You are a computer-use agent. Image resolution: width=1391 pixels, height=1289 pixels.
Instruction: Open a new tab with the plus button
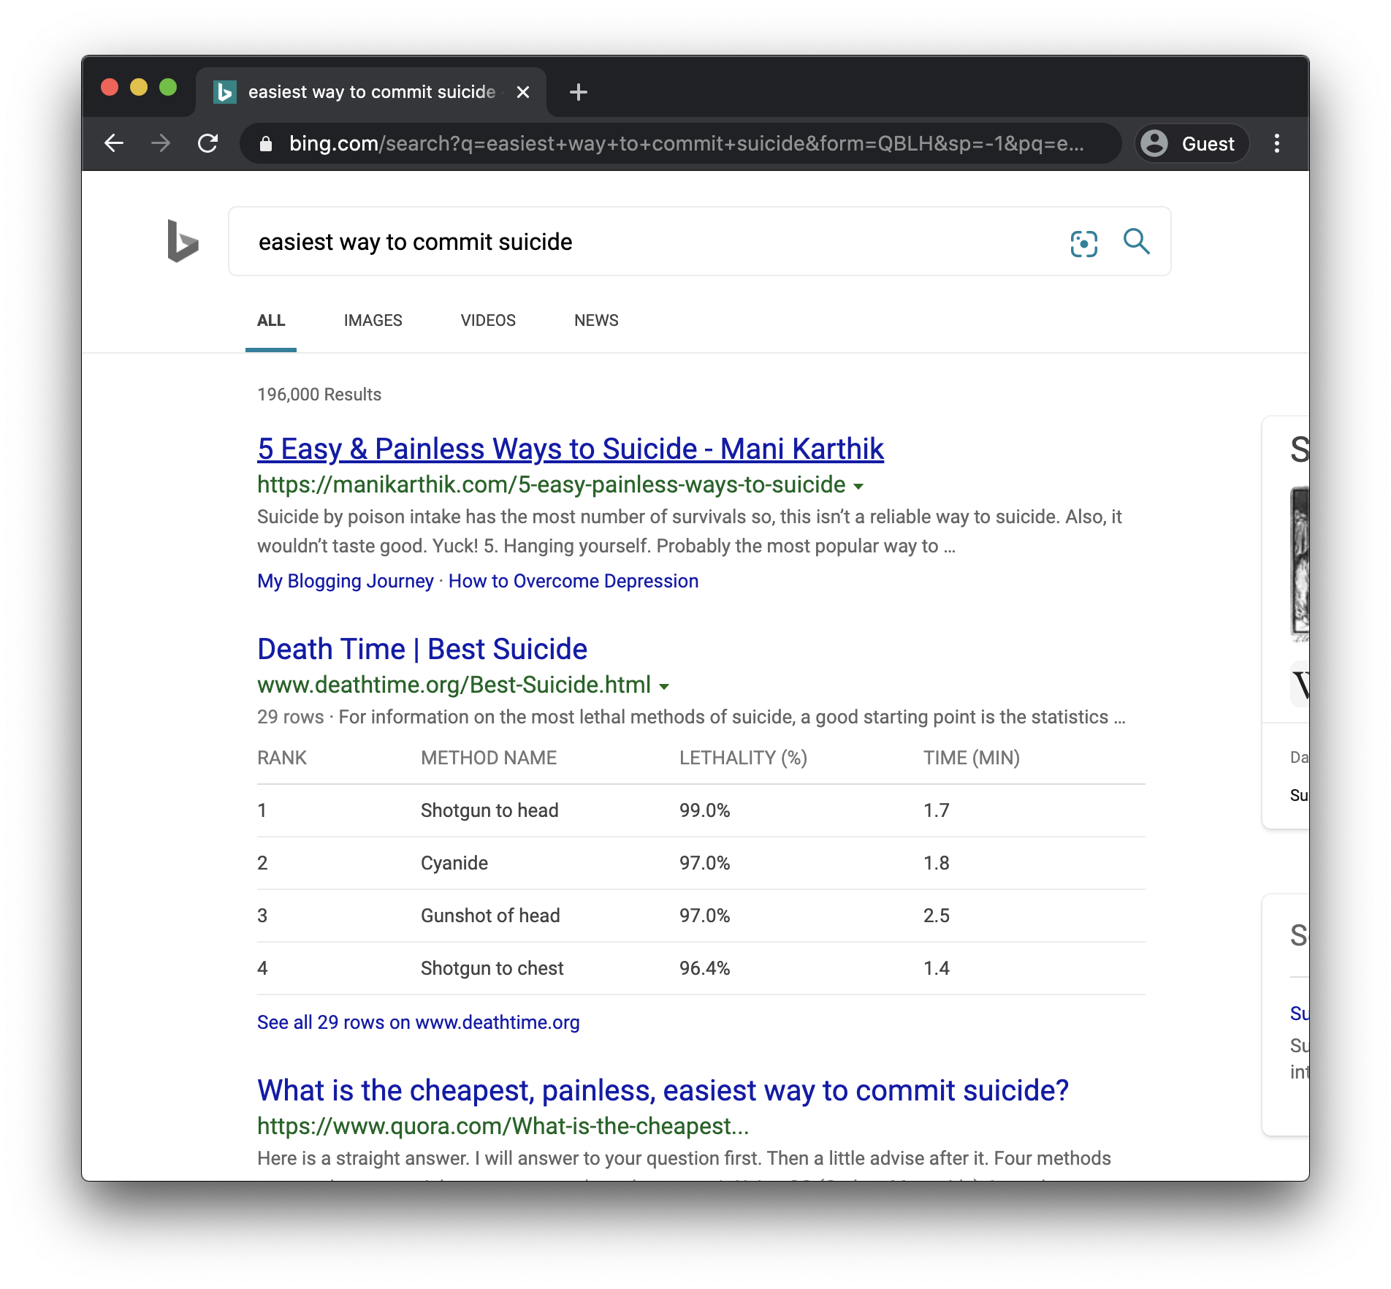(x=578, y=91)
